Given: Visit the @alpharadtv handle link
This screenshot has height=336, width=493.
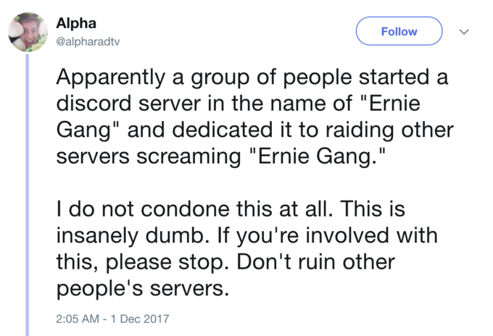Looking at the screenshot, I should point(88,41).
